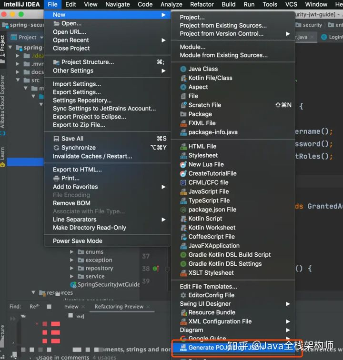Click the Resource Bundle icon

[183, 312]
